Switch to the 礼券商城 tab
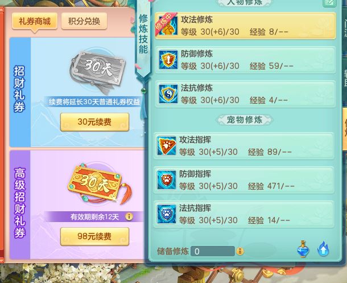Image resolution: width=347 pixels, height=283 pixels. [35, 21]
